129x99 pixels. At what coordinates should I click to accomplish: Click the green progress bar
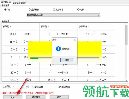pos(34,58)
